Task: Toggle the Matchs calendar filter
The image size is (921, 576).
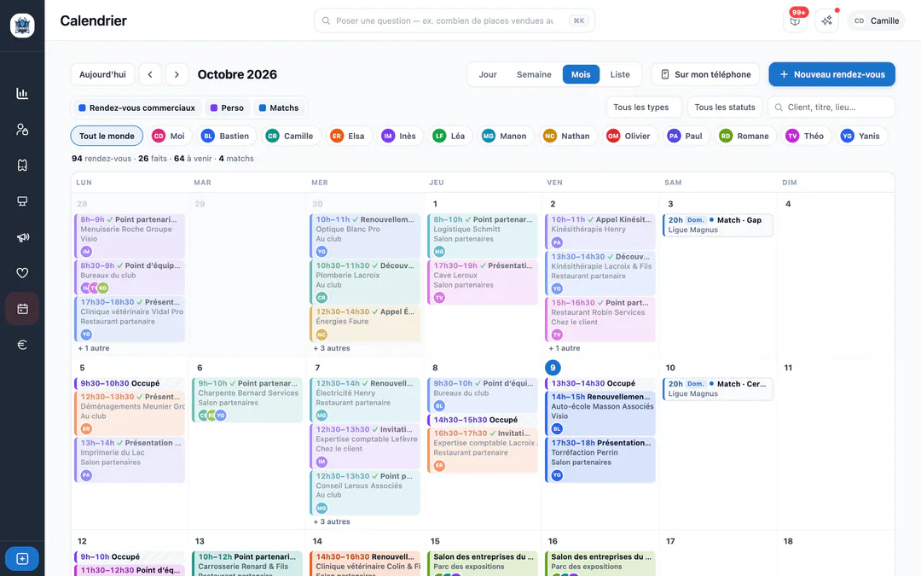Action: 279,108
